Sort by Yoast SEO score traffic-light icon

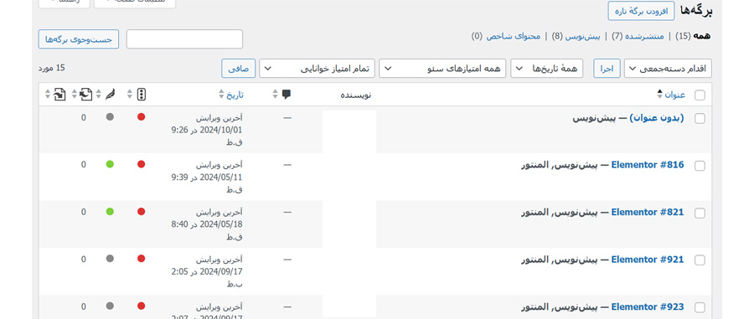point(142,94)
